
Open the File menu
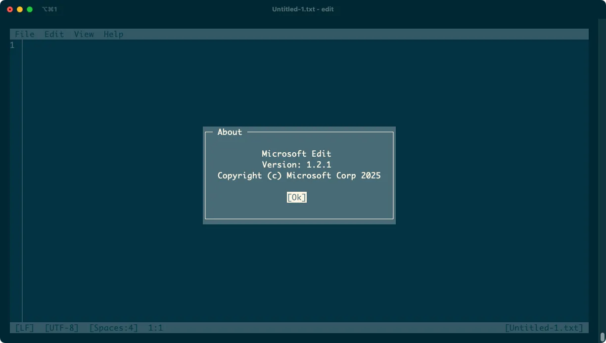point(25,34)
